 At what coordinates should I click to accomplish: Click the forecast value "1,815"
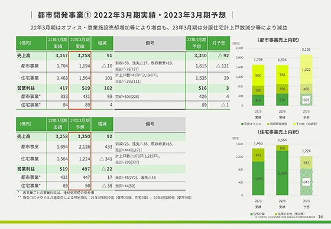[201, 66]
